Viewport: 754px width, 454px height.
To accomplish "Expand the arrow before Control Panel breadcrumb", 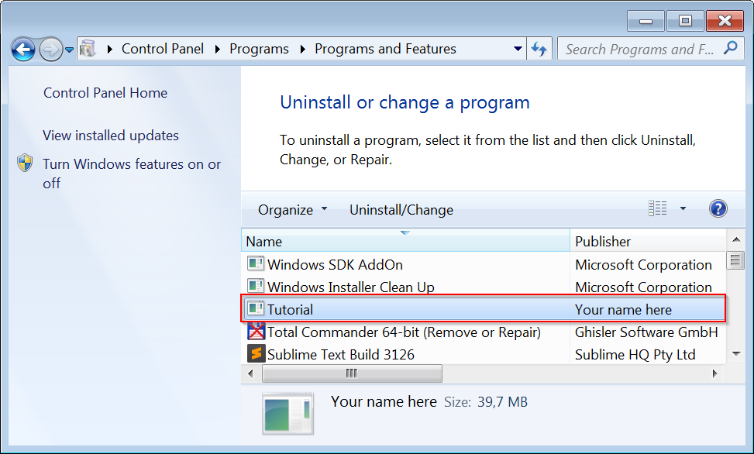I will point(110,49).
